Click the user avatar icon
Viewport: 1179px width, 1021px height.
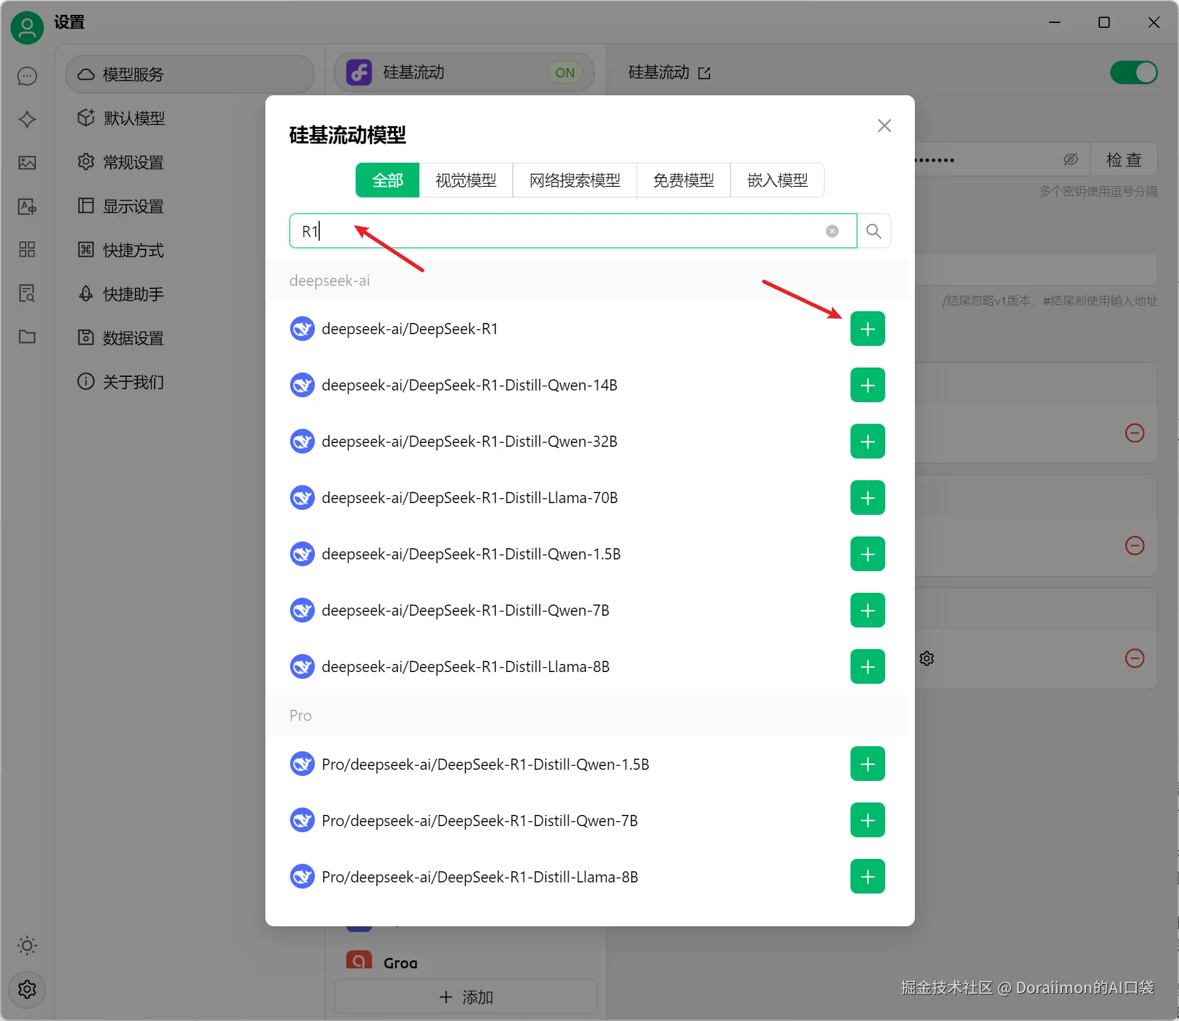tap(27, 28)
